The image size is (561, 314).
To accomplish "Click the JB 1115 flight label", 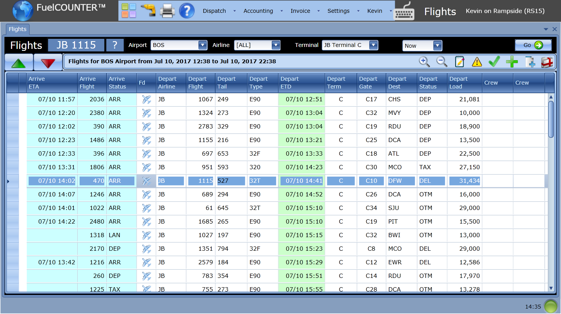I will point(76,45).
